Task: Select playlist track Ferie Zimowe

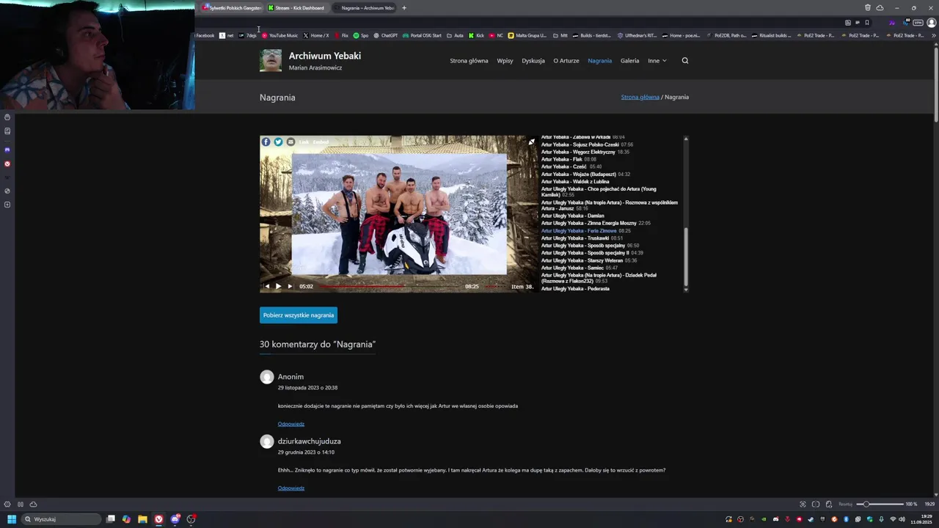Action: click(x=585, y=231)
